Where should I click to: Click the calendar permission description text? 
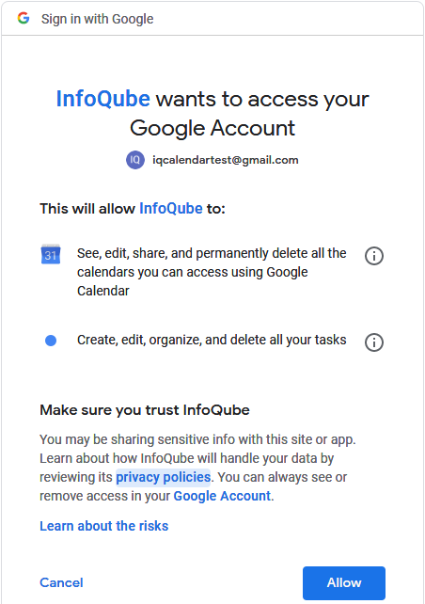pos(212,272)
